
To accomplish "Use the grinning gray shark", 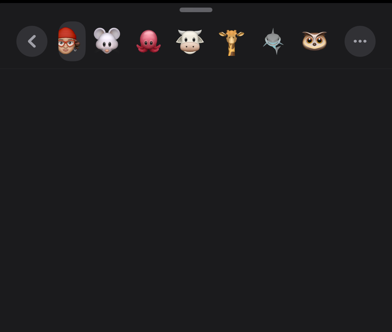I will (273, 41).
